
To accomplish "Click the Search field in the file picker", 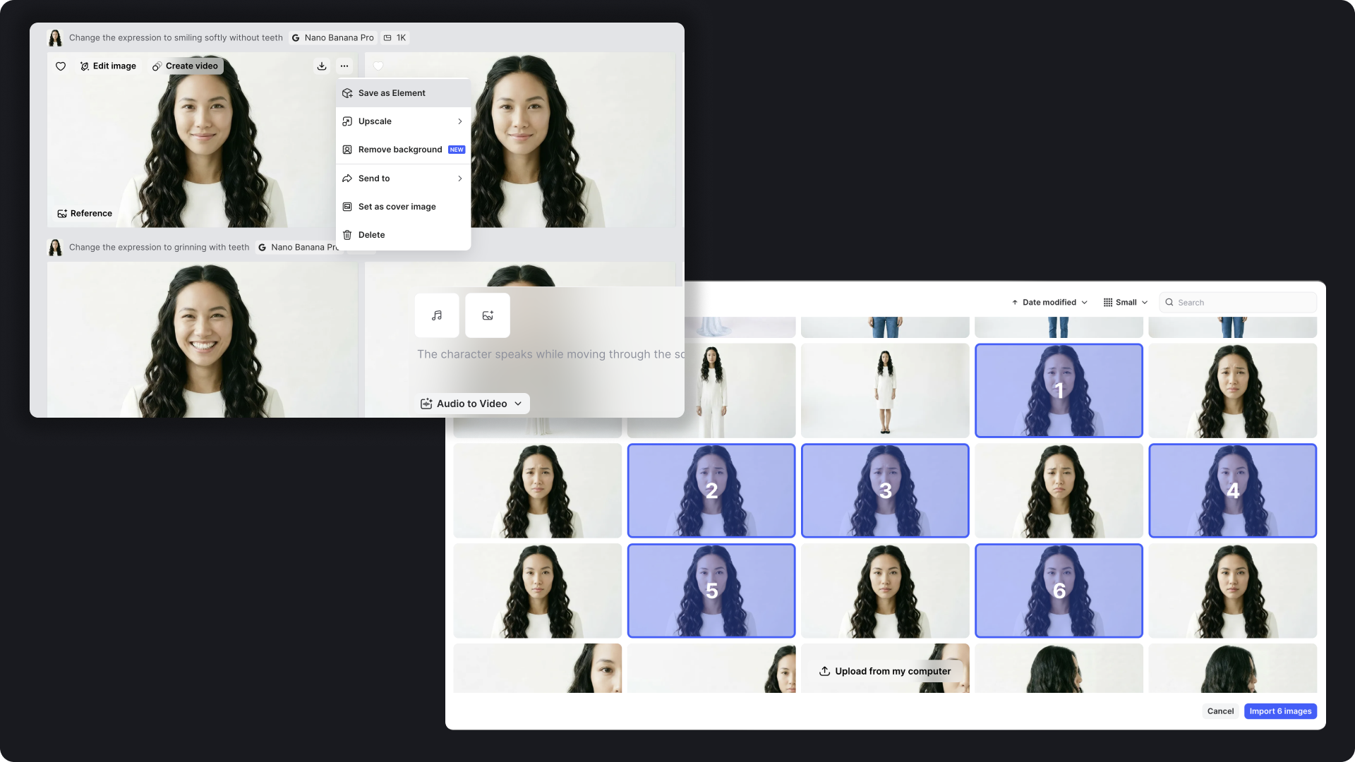I will (x=1238, y=303).
